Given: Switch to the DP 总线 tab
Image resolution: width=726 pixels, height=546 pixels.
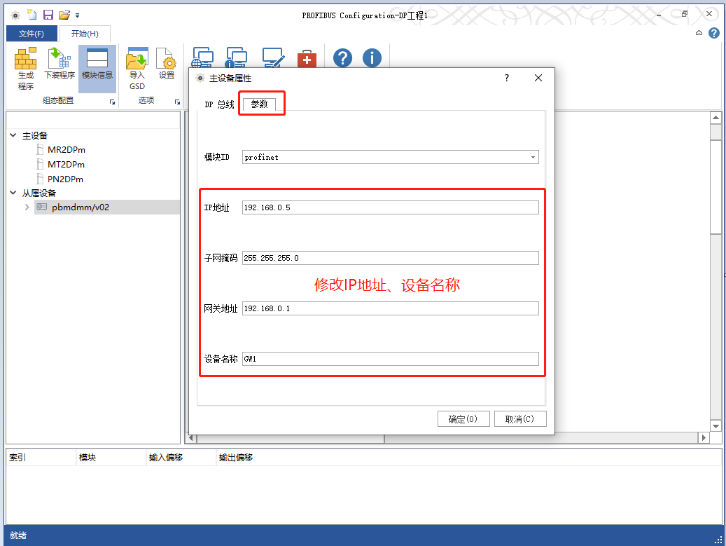Looking at the screenshot, I should (219, 104).
